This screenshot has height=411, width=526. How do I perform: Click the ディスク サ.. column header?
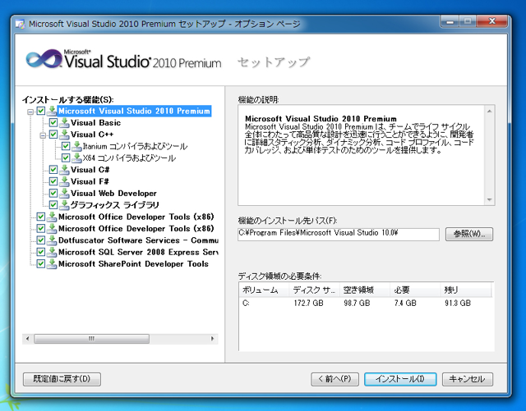pos(314,290)
